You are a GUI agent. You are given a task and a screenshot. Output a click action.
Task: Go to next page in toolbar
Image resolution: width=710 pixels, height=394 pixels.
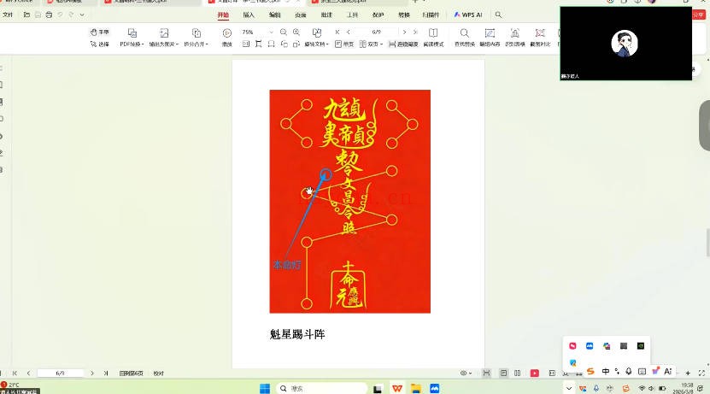coord(404,32)
